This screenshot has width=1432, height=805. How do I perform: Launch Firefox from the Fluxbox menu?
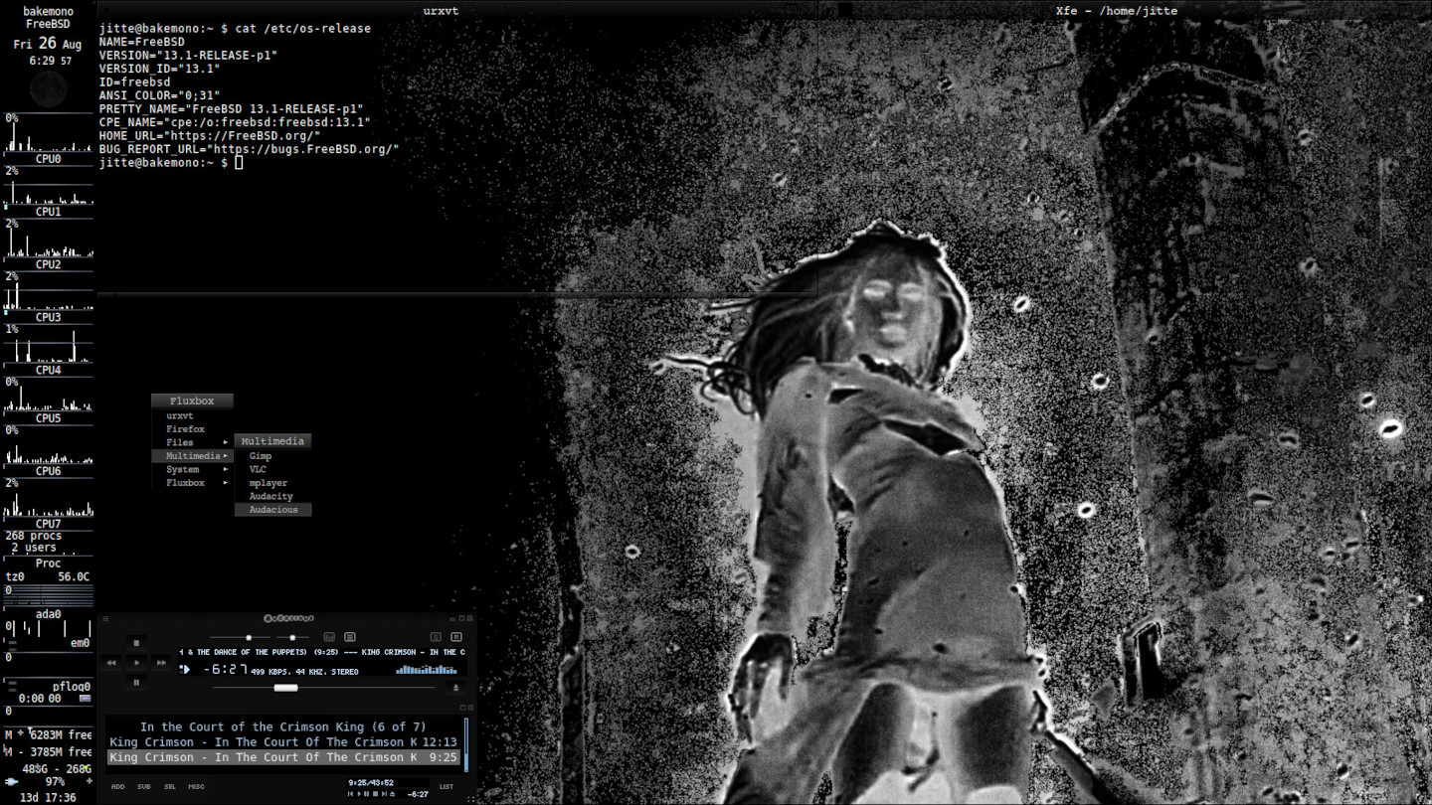(x=192, y=429)
